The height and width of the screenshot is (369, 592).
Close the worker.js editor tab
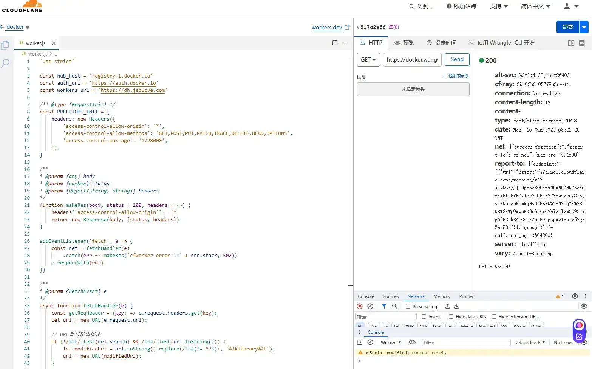[x=54, y=43]
